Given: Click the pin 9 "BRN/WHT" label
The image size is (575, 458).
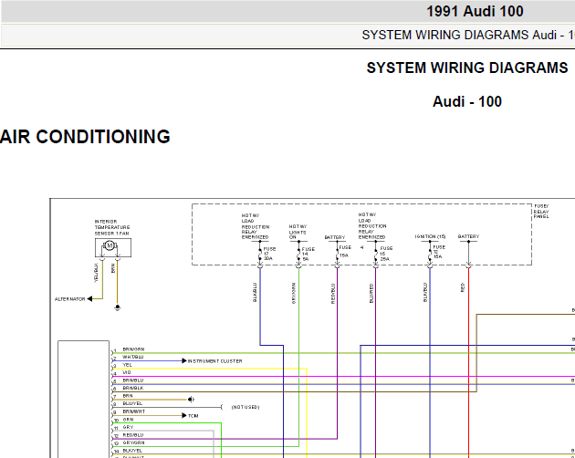Looking at the screenshot, I should click(134, 411).
